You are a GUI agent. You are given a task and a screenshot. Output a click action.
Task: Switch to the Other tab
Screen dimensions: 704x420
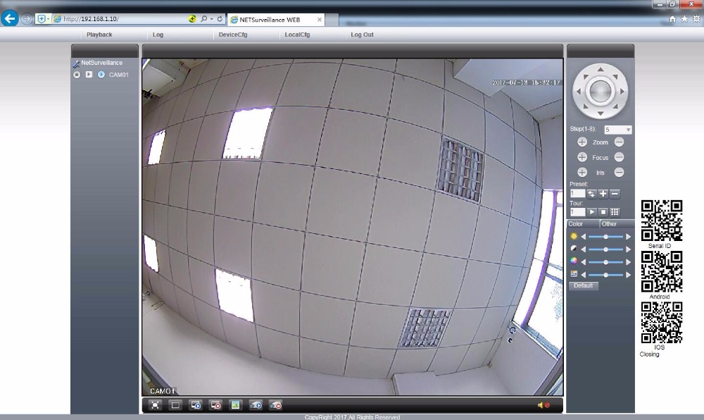click(609, 224)
